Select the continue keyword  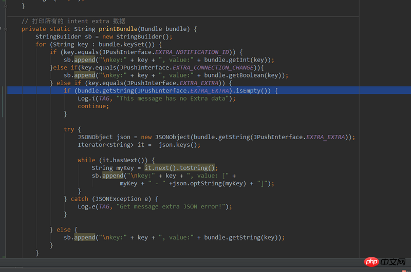coord(93,106)
